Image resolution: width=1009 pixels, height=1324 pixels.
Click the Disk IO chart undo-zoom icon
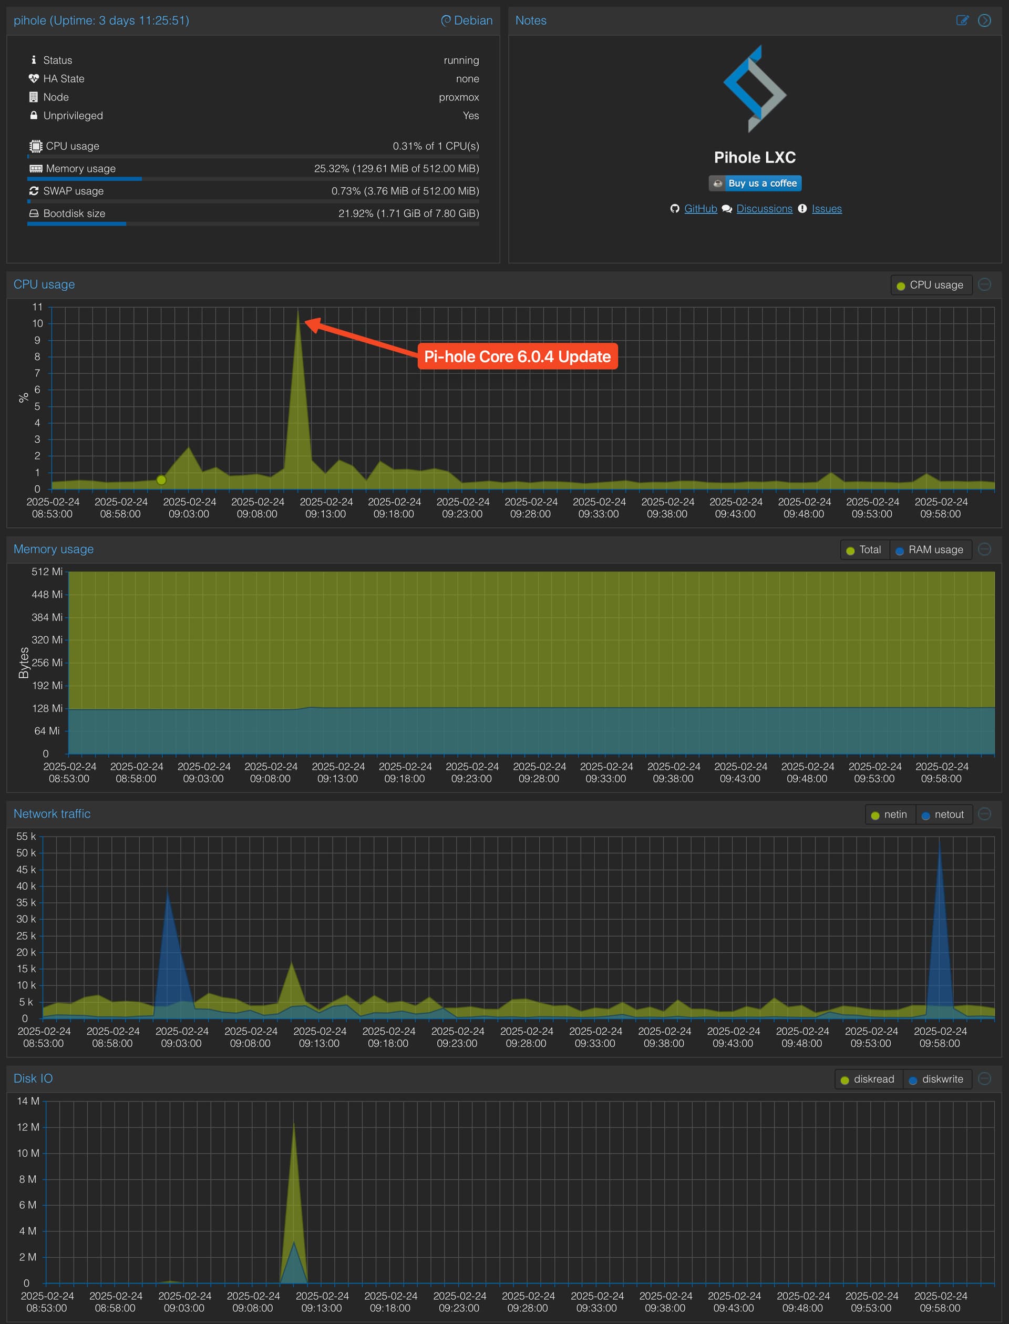coord(984,1078)
